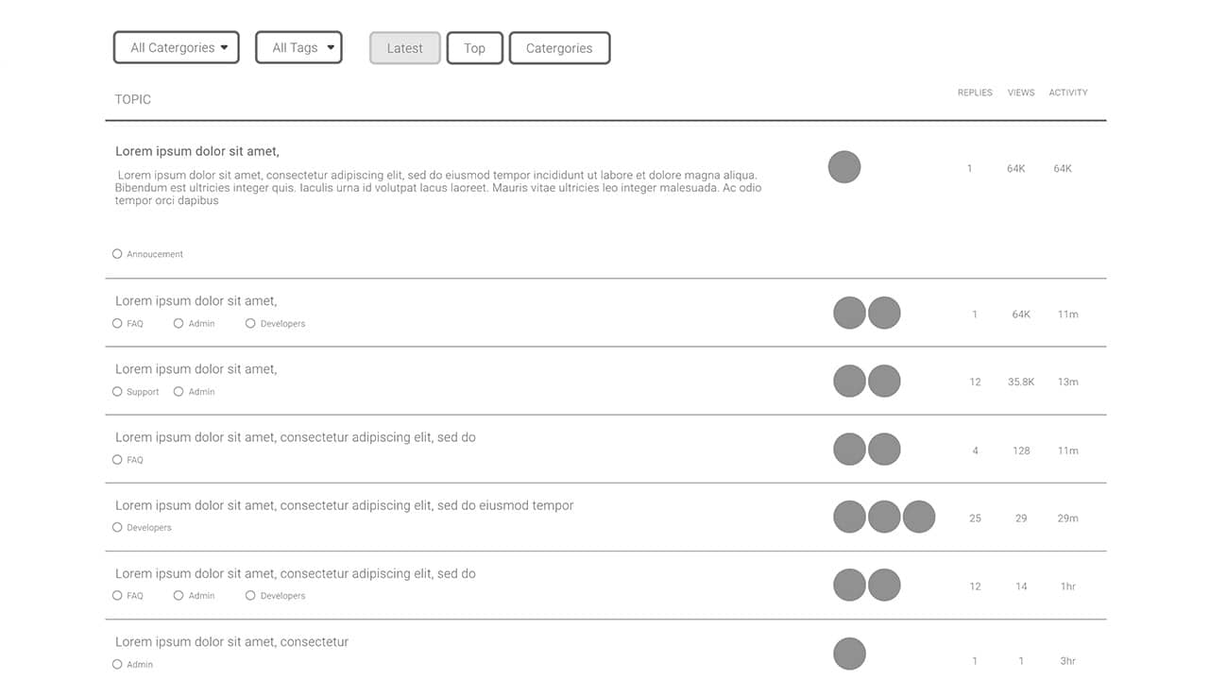Viewport: 1209px width, 680px height.
Task: Click the single avatar in the bottom 'consectetur' topic
Action: [849, 654]
